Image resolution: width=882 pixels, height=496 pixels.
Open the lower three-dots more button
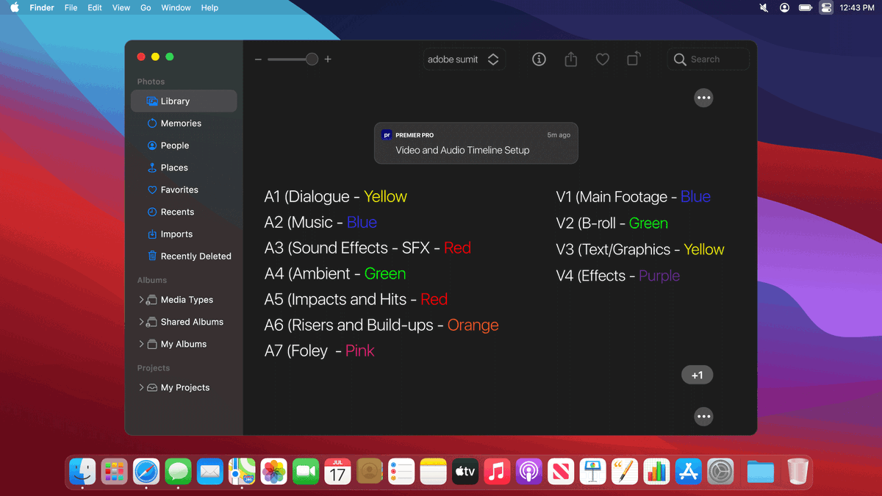[703, 417]
